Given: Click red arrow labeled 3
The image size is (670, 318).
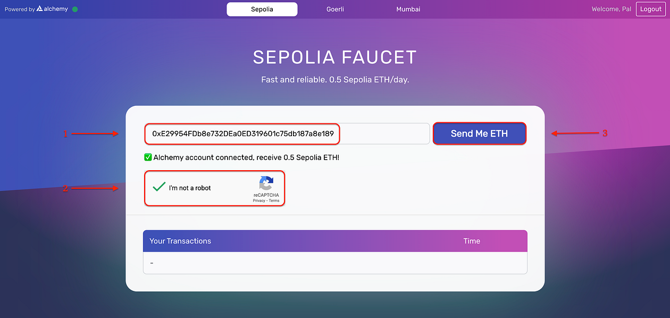Looking at the screenshot, I should 575,133.
